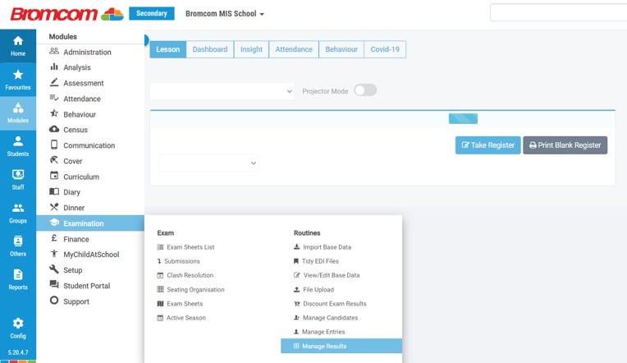Screen dimensions: 627x363
Task: Click the Dinner cutlery icon
Action: coord(54,207)
